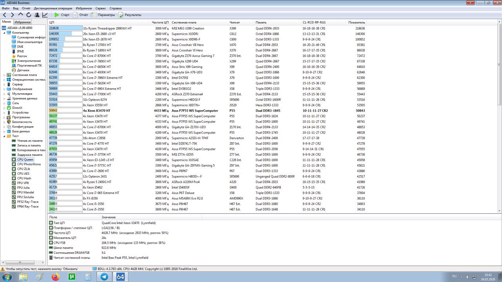Expand the Мультимедиа tree node

point(4,94)
